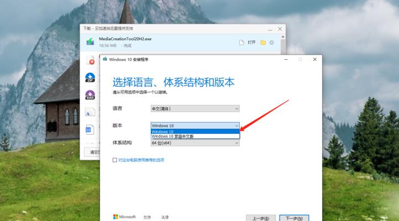Click the Microsoft logo in setup footer
The width and height of the screenshot is (399, 221).
point(124,217)
